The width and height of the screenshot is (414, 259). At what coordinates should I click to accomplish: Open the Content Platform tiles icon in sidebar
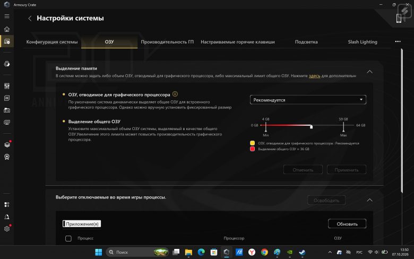pyautogui.click(x=7, y=205)
